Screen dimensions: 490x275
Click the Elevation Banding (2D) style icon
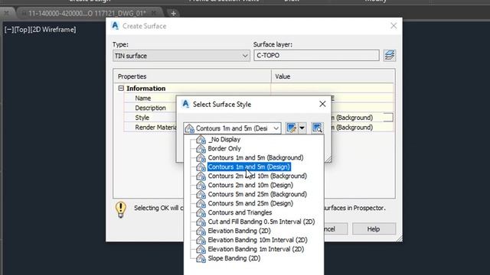pos(201,231)
